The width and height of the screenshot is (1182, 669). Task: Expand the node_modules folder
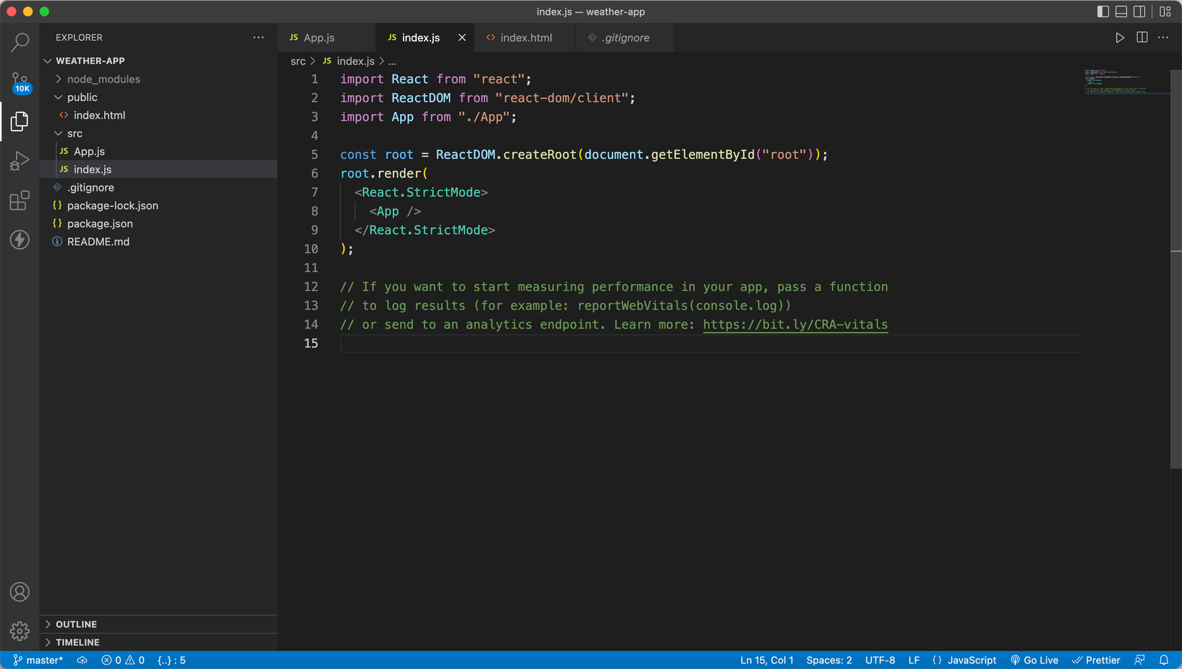[x=103, y=79]
